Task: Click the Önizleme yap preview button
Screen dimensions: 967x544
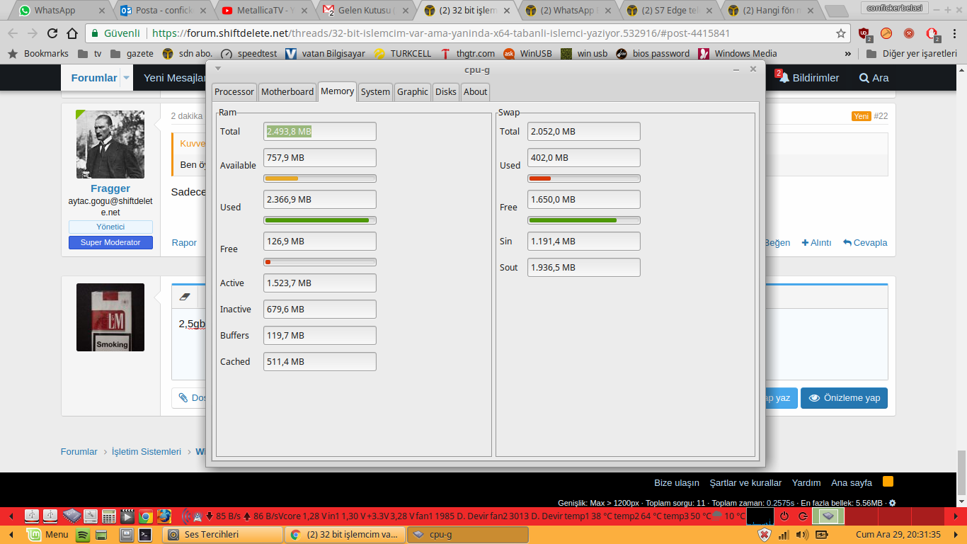Action: [x=844, y=398]
